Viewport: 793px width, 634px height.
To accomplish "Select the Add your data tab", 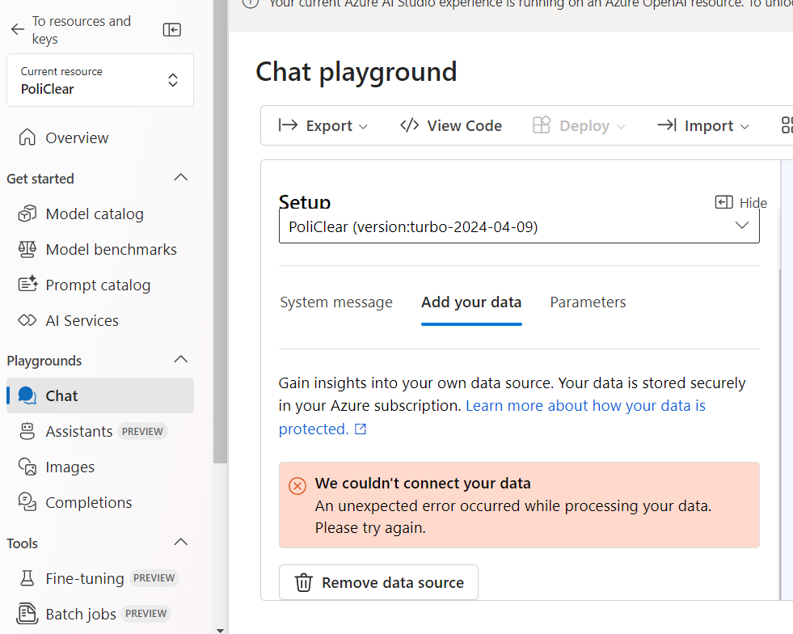I will [x=471, y=302].
